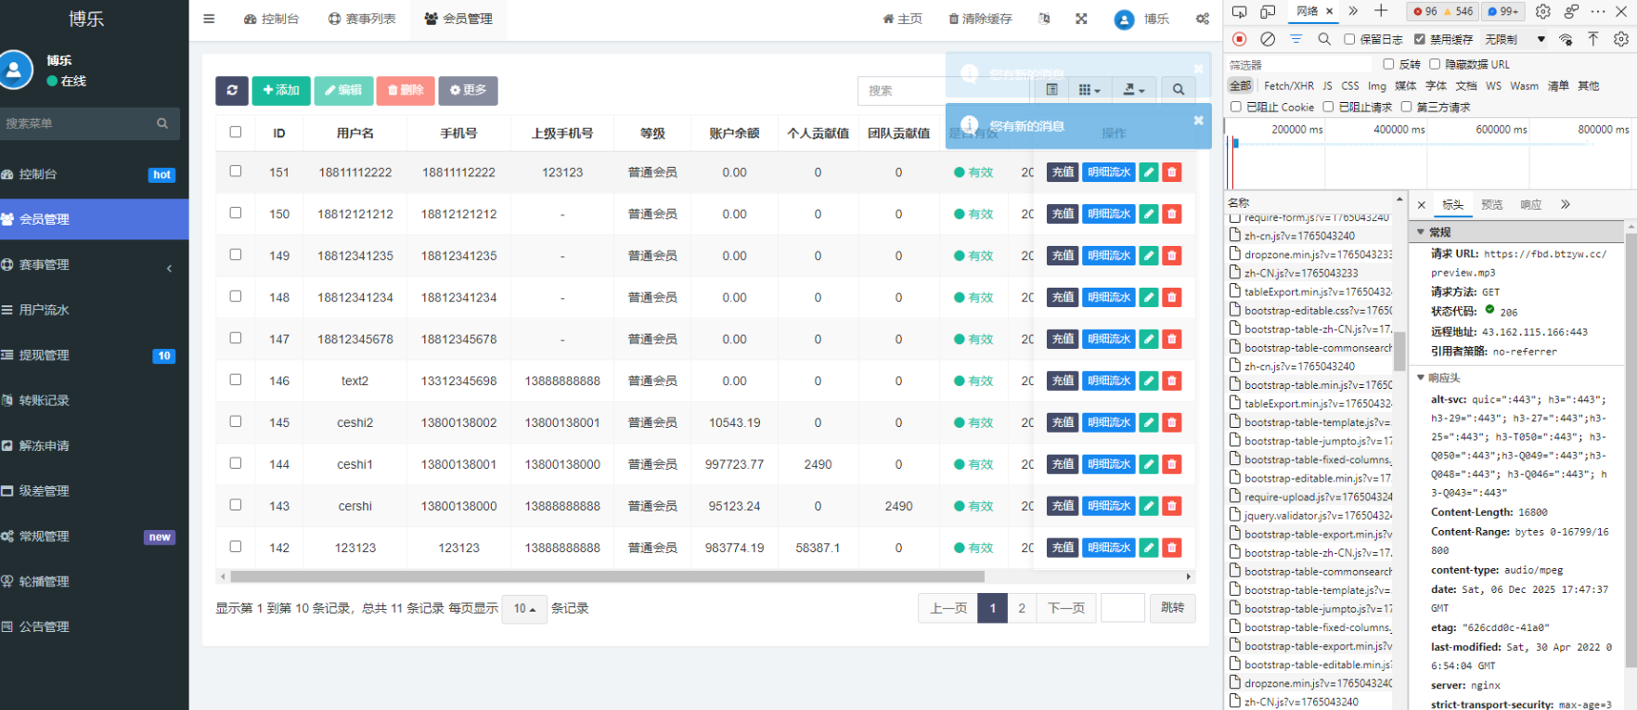Click the green 添加 button
Screen dimensions: 1637x710
(280, 90)
